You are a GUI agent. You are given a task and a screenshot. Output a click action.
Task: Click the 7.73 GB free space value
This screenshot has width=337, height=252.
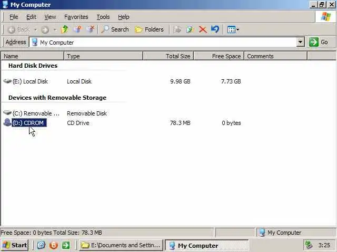pos(231,81)
